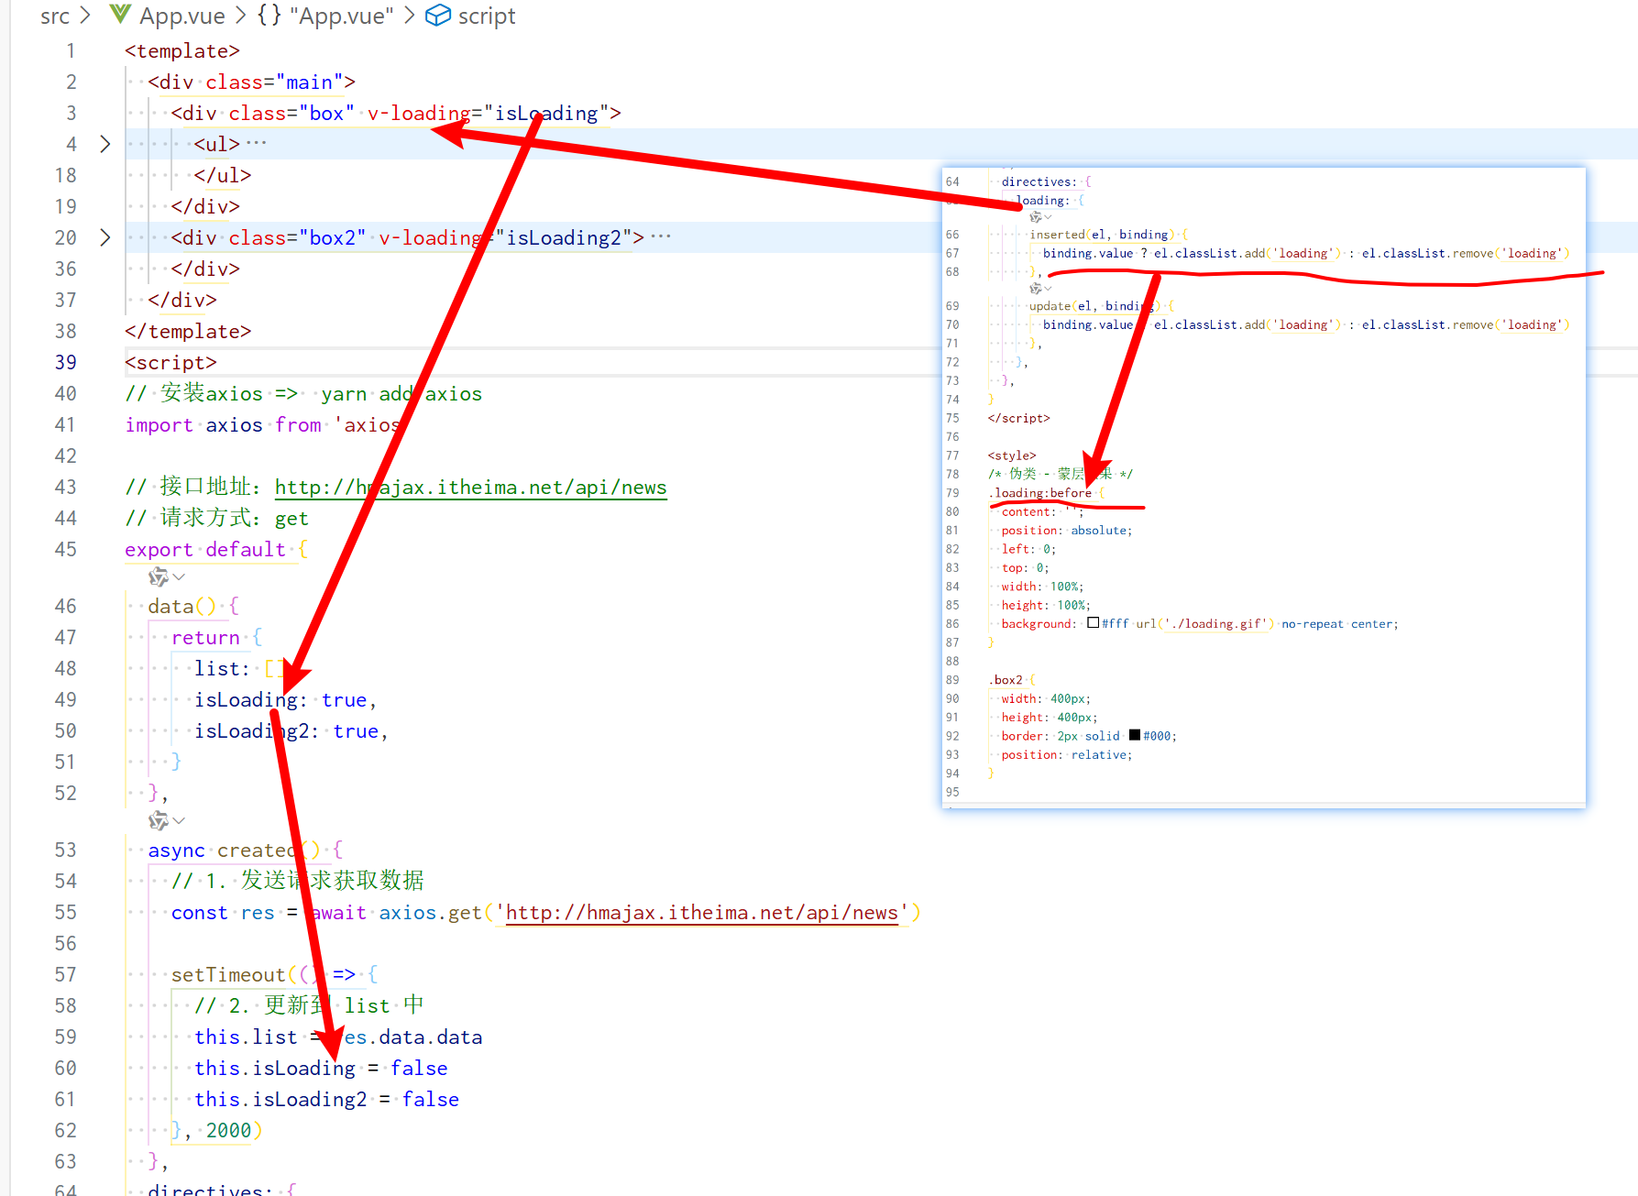
Task: Click the import keyword on line 41
Action: click(x=159, y=424)
